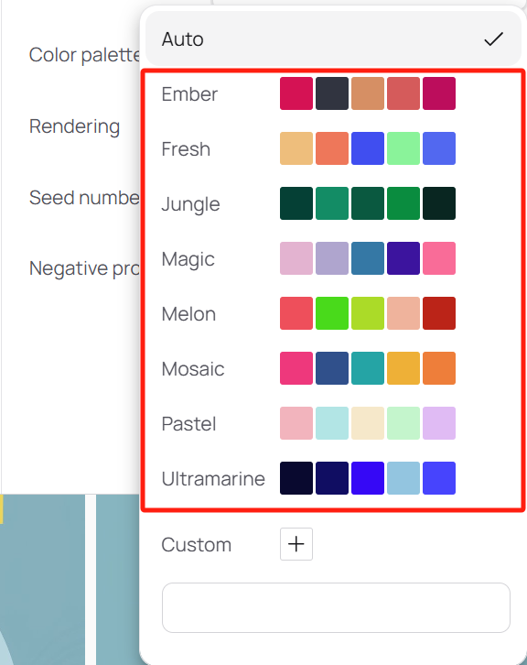Click the plus icon next to Custom
This screenshot has width=527, height=665.
coord(296,544)
